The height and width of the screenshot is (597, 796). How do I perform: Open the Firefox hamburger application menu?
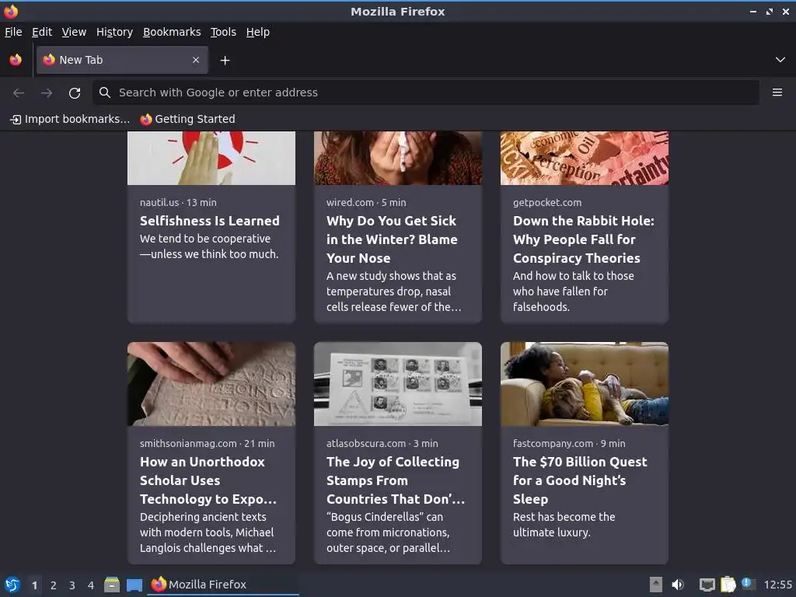coord(777,93)
